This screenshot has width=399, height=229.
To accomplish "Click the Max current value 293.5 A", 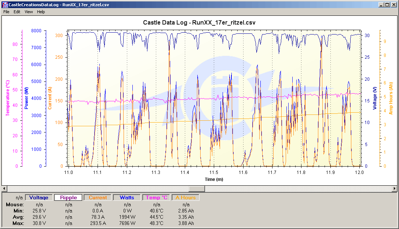I will pyautogui.click(x=98, y=223).
